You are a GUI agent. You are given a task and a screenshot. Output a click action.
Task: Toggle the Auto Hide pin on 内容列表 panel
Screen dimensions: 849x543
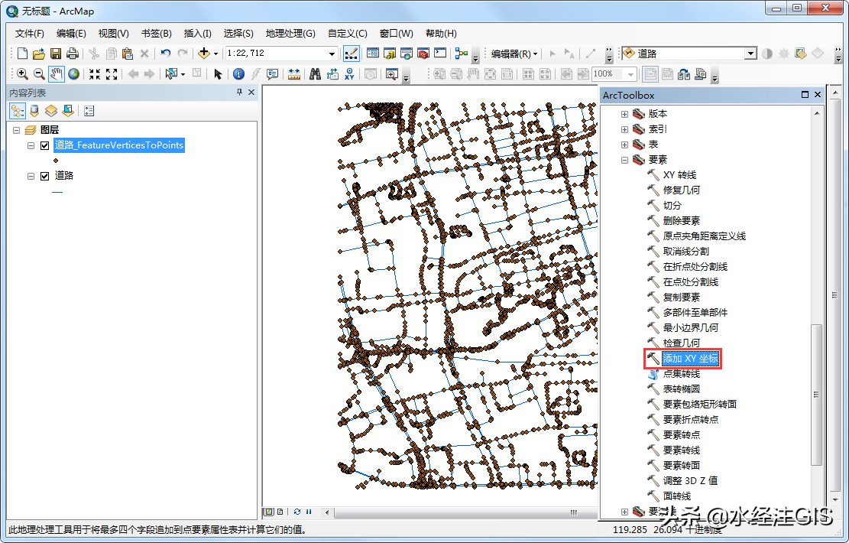tap(239, 92)
